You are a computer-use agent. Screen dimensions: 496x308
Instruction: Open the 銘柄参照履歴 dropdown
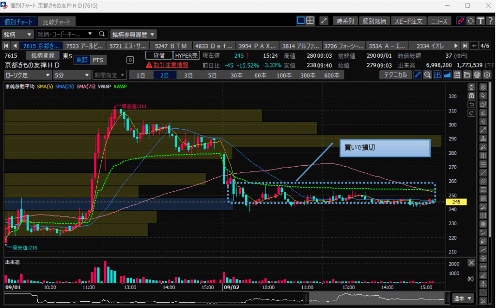point(134,34)
